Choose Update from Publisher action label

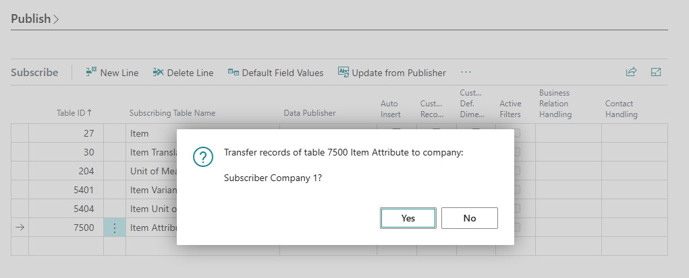click(x=399, y=73)
